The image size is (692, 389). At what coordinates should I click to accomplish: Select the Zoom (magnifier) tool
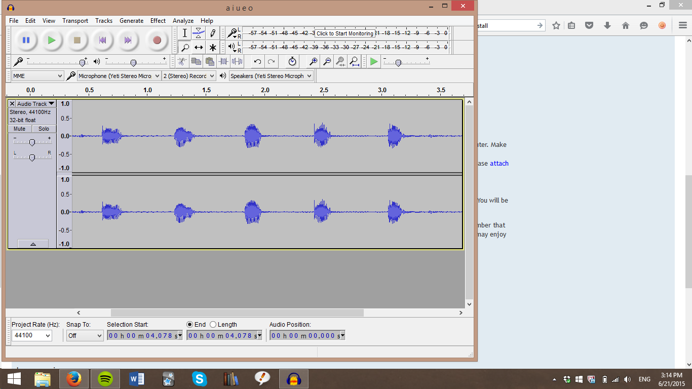click(x=185, y=47)
